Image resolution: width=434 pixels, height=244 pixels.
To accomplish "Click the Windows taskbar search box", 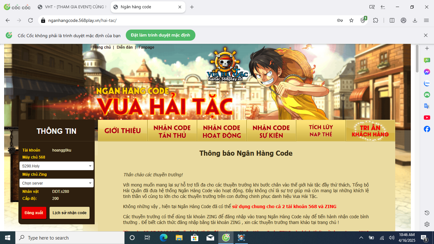I will (70, 238).
